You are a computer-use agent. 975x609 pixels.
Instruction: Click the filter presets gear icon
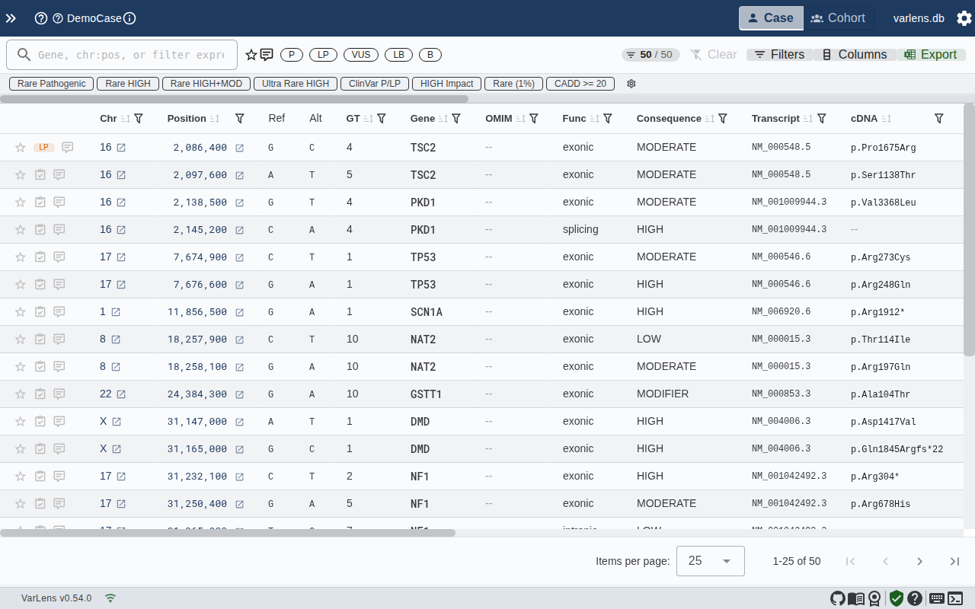pyautogui.click(x=631, y=84)
